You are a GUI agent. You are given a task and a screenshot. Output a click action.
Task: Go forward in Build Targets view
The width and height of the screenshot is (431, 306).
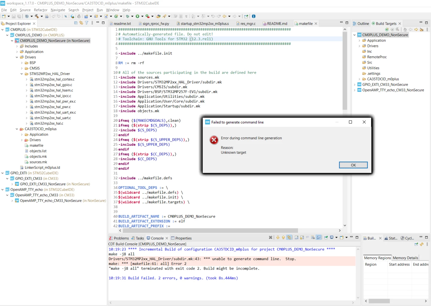click(x=416, y=29)
